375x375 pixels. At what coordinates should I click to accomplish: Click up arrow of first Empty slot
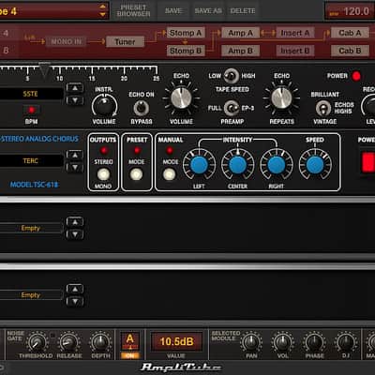75,222
